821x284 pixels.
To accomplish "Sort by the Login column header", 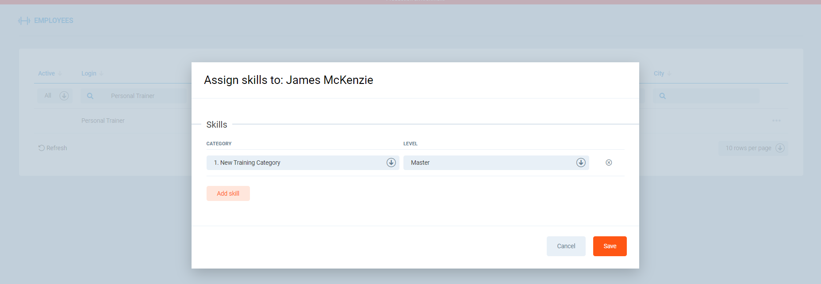I will coord(89,73).
